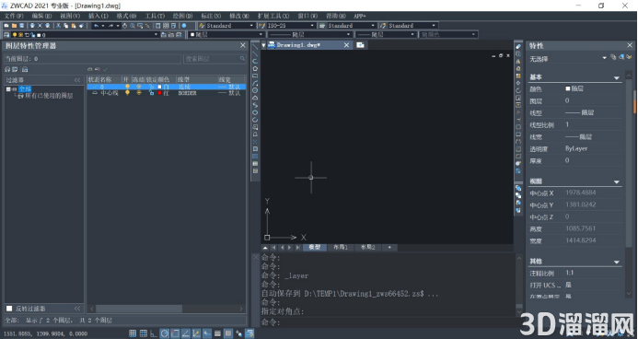Select 所有已使用的图层 filter
638x339 pixels.
click(x=49, y=96)
